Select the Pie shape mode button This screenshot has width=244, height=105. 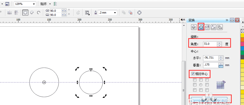tap(32, 13)
